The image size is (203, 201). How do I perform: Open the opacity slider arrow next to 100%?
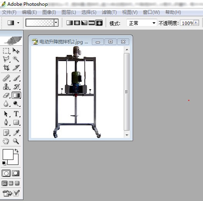[196, 23]
